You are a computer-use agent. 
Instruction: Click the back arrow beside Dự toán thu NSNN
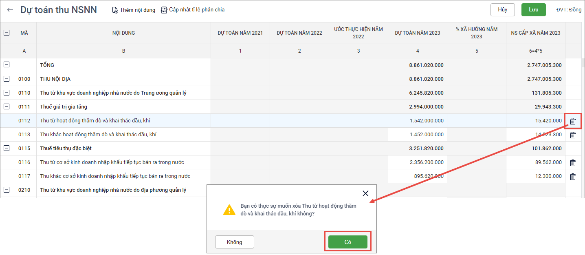10,10
